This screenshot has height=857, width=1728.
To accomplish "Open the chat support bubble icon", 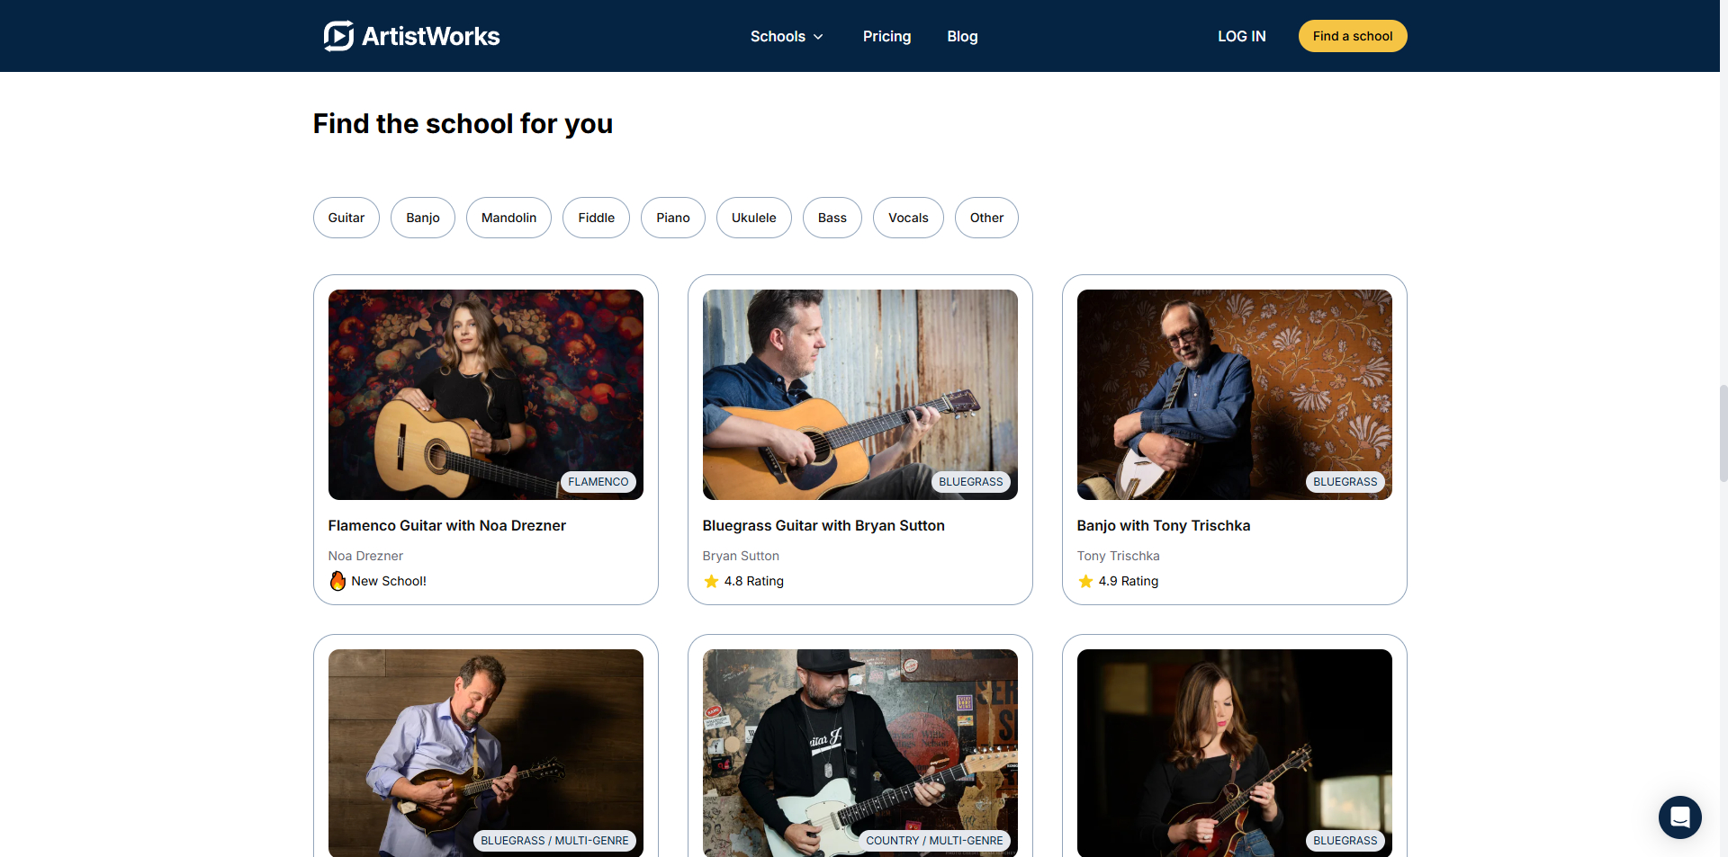I will tap(1679, 817).
